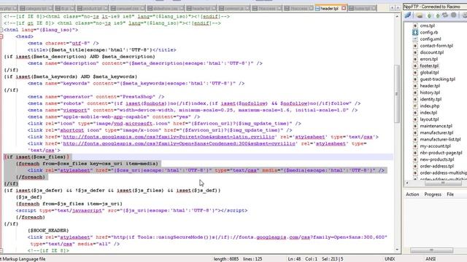
Task: Collapse the head tag fold marker
Action: click(1, 36)
